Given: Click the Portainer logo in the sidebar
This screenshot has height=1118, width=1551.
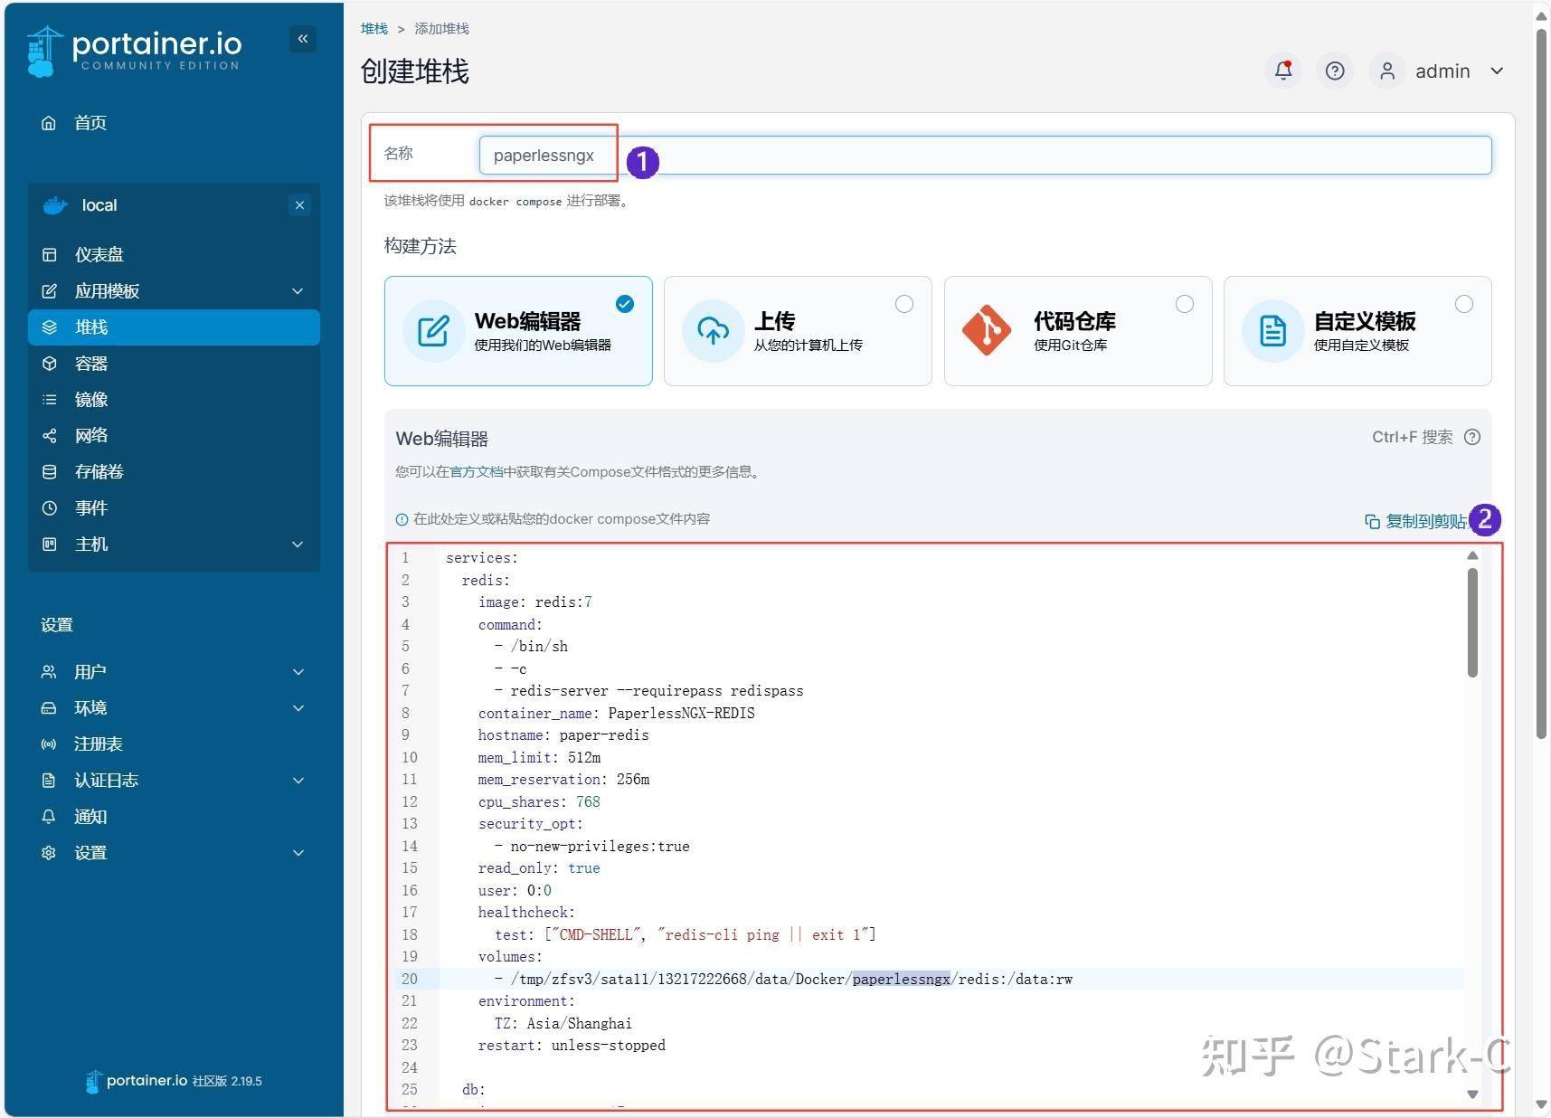Looking at the screenshot, I should [x=134, y=51].
